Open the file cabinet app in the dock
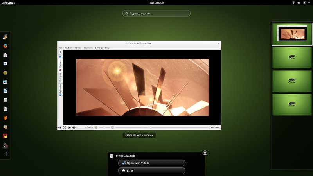Screen dimensions: 313x176 click(x=5, y=100)
